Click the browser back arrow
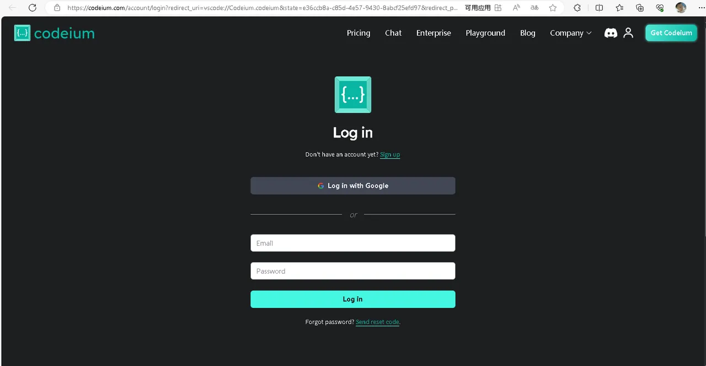The width and height of the screenshot is (706, 366). click(12, 8)
